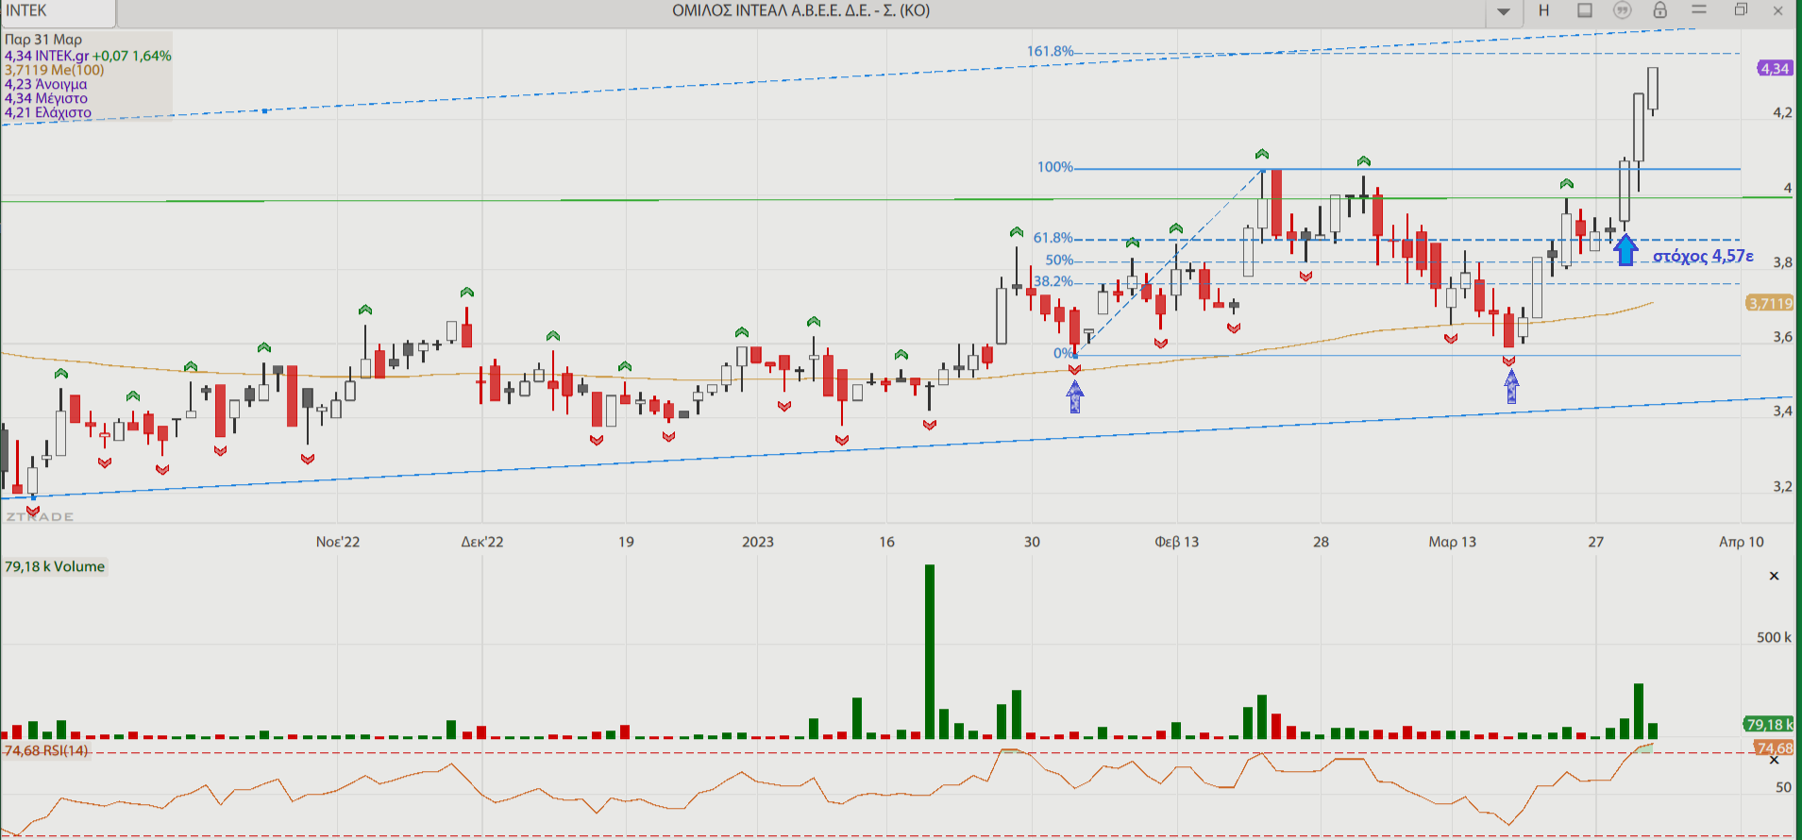Click the 4,2 price axis label

click(x=1782, y=112)
